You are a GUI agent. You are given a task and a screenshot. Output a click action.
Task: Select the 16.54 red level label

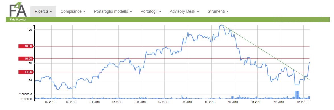(x=26, y=58)
